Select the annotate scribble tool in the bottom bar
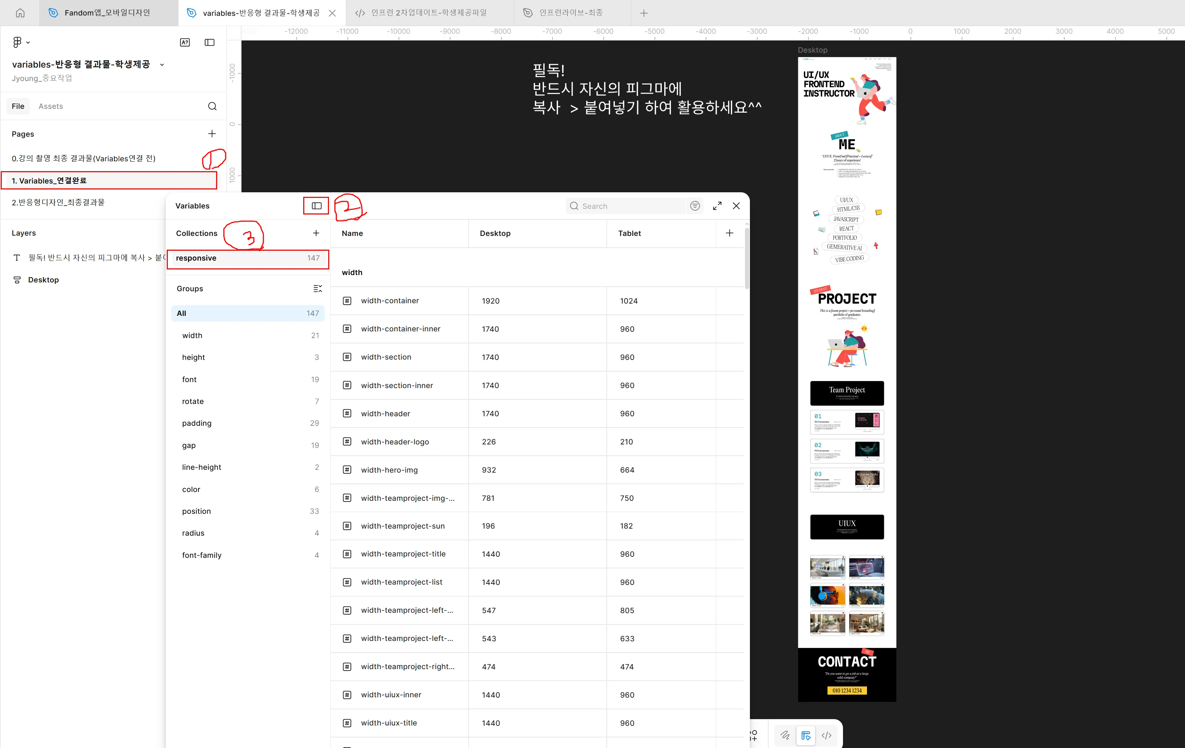Image resolution: width=1185 pixels, height=748 pixels. (x=785, y=735)
